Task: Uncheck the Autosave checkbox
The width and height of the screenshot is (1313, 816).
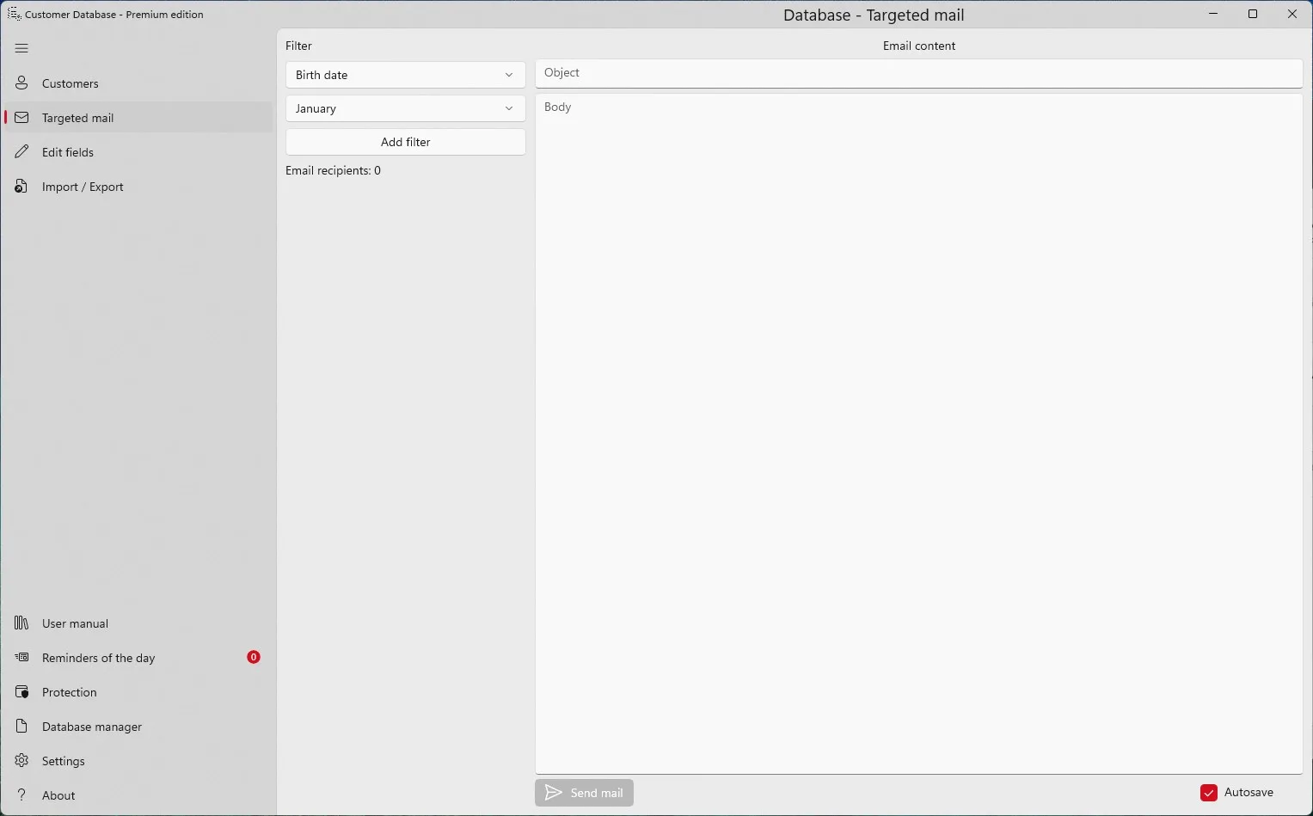Action: click(1209, 793)
